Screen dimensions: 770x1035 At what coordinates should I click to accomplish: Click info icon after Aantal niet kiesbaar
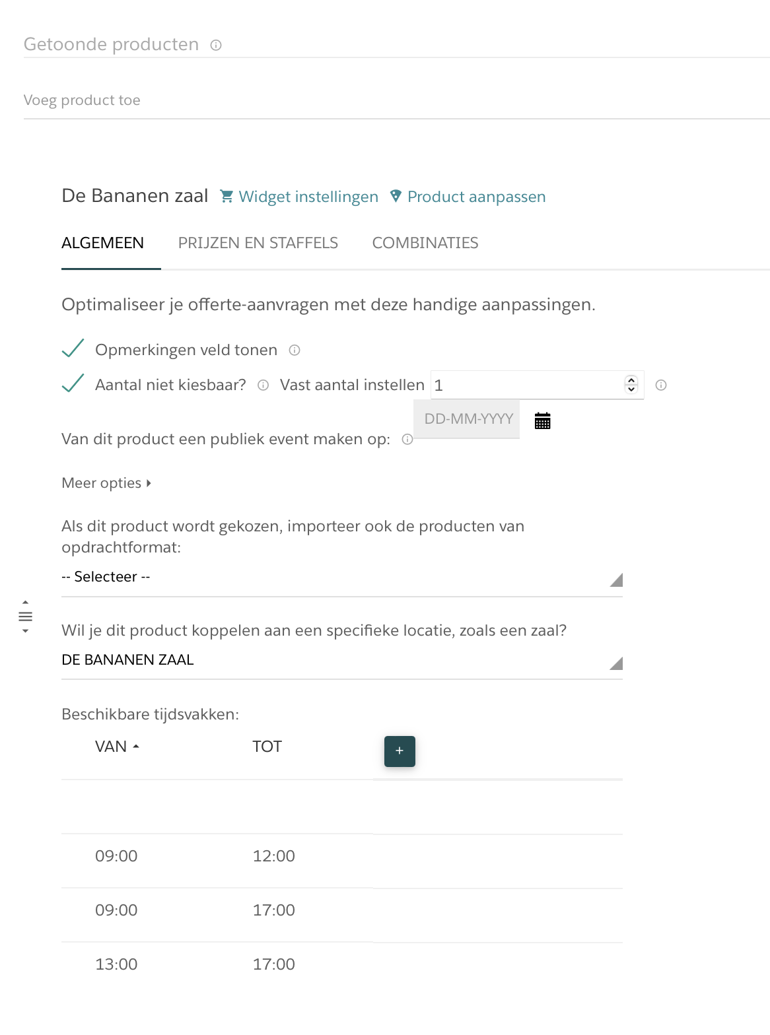[x=263, y=385]
